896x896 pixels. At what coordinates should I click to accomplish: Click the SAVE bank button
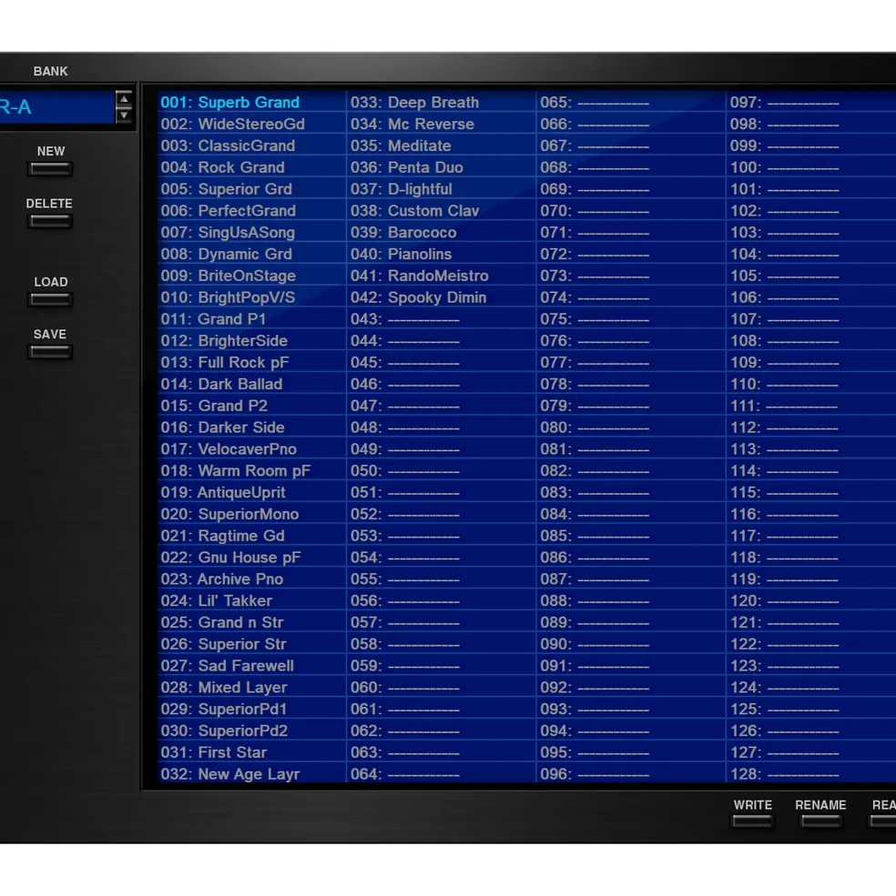pyautogui.click(x=50, y=352)
